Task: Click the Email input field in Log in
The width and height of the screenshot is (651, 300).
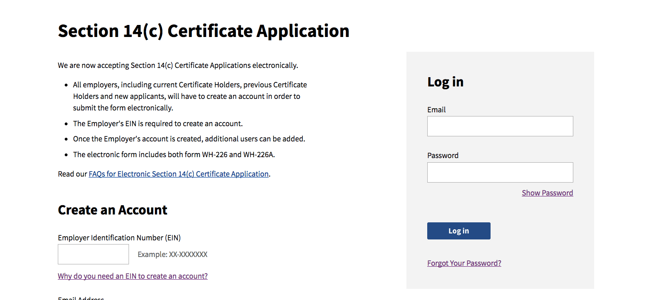Action: (x=500, y=126)
